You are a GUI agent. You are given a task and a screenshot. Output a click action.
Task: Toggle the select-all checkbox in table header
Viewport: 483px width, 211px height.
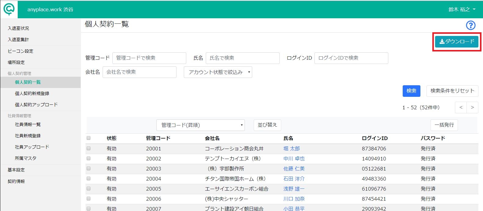point(89,138)
